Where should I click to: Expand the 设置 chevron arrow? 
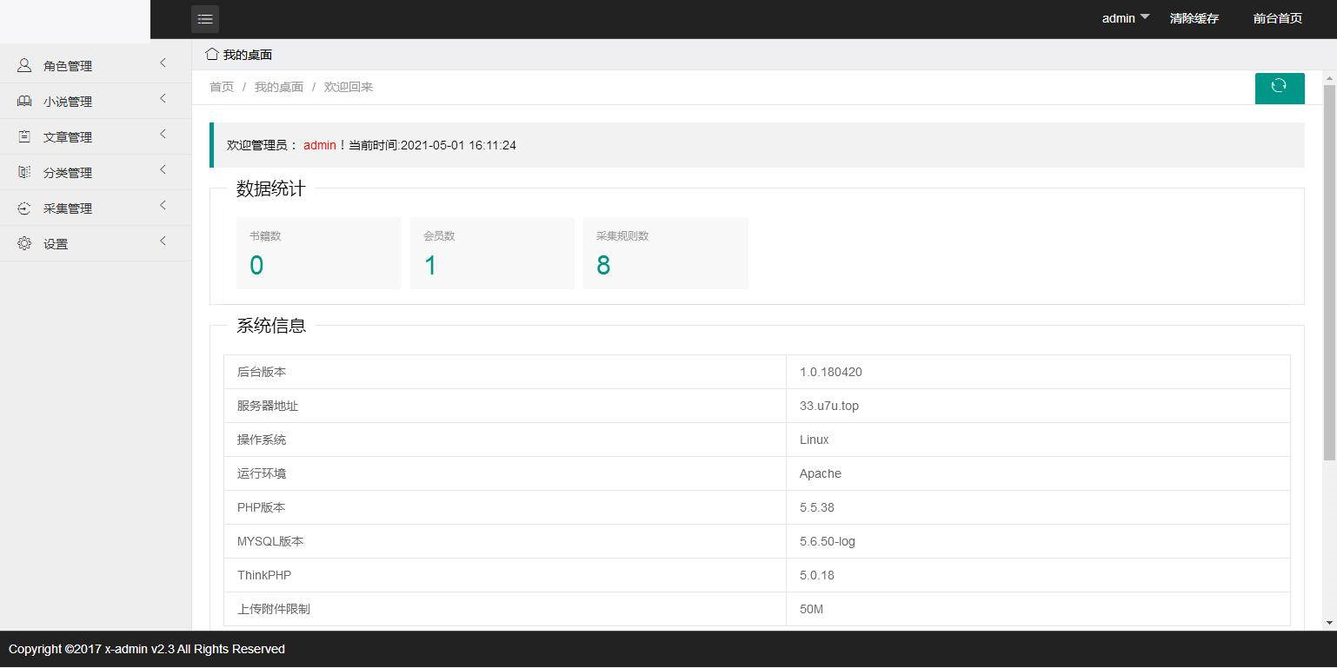click(163, 241)
